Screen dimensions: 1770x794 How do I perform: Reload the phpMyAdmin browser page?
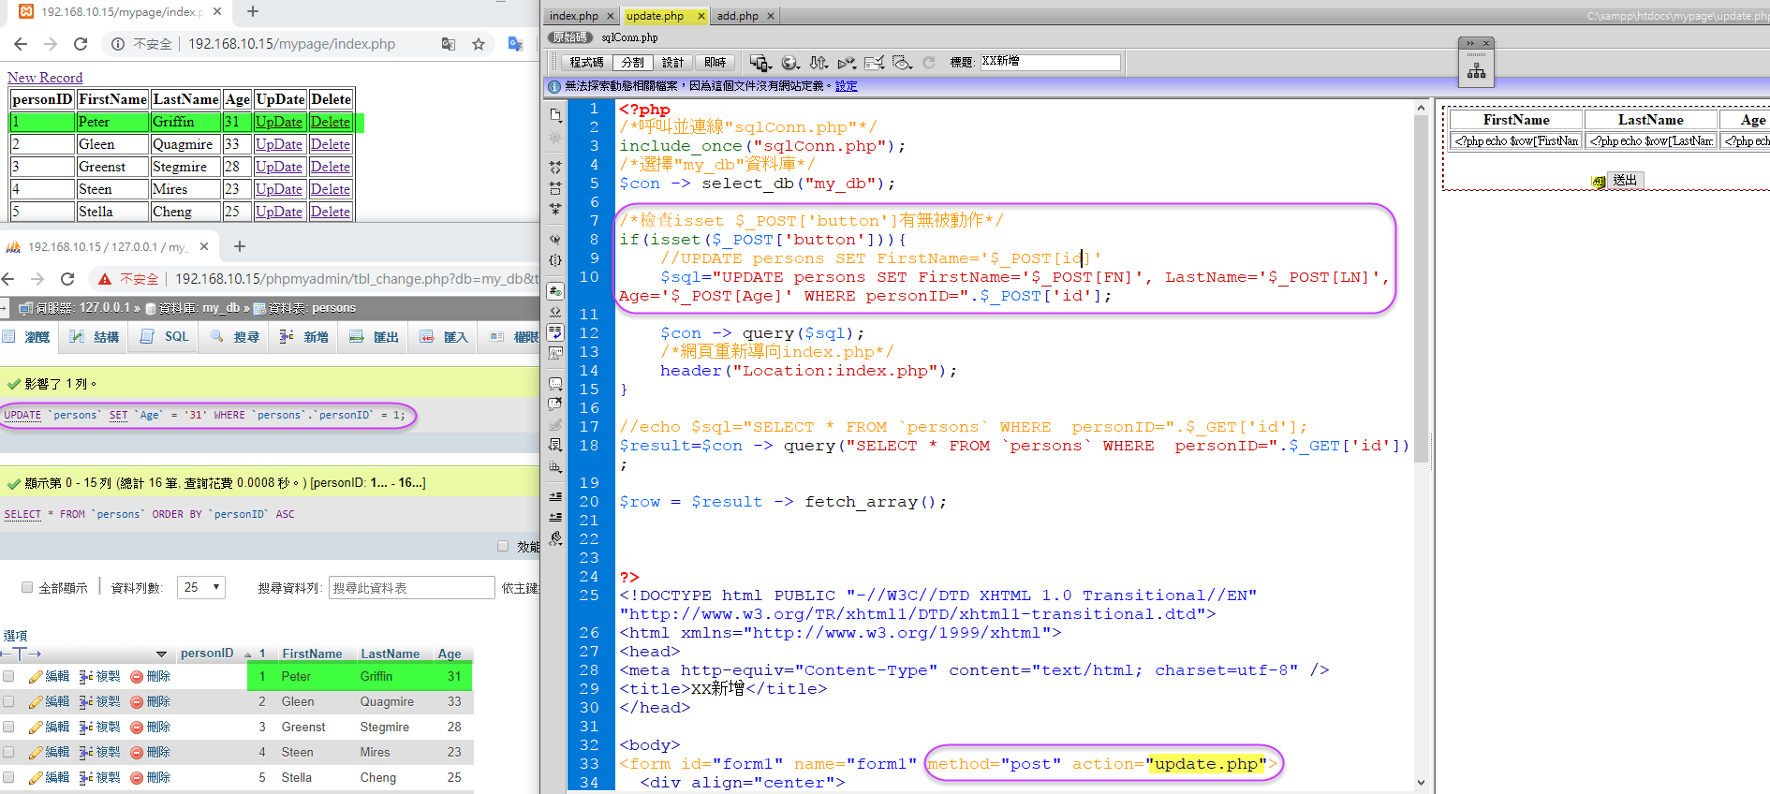[67, 279]
